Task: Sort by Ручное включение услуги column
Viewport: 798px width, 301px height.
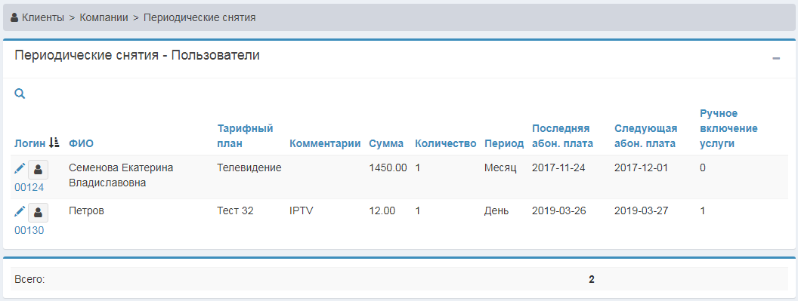Action: pyautogui.click(x=728, y=128)
